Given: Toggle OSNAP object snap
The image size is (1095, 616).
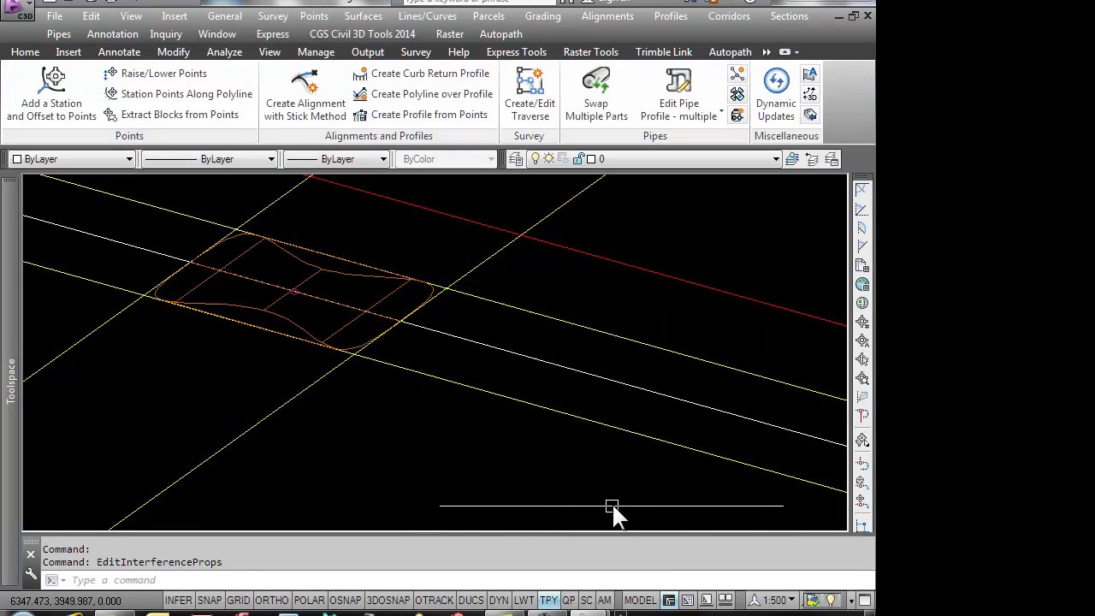Looking at the screenshot, I should 346,601.
